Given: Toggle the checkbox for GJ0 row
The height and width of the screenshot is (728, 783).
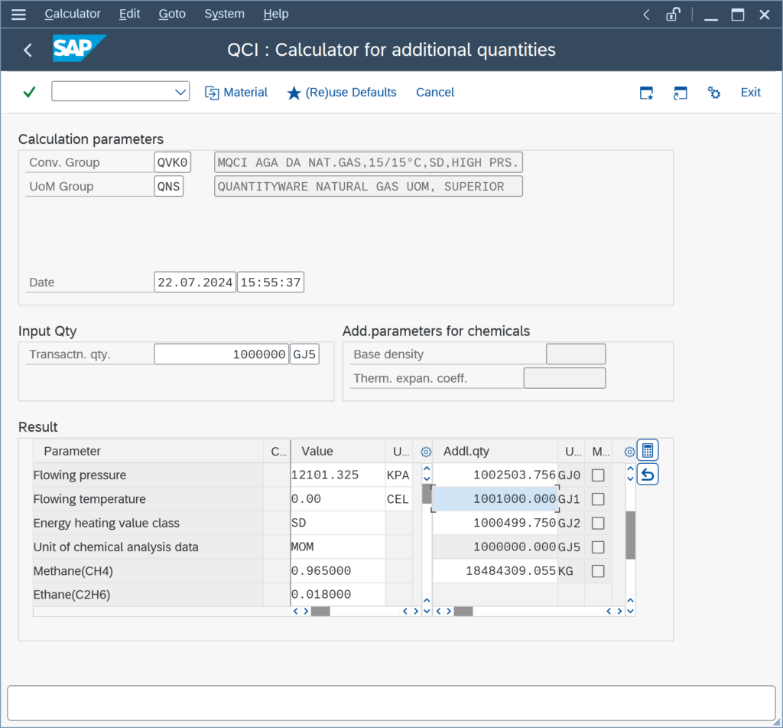Looking at the screenshot, I should point(598,475).
